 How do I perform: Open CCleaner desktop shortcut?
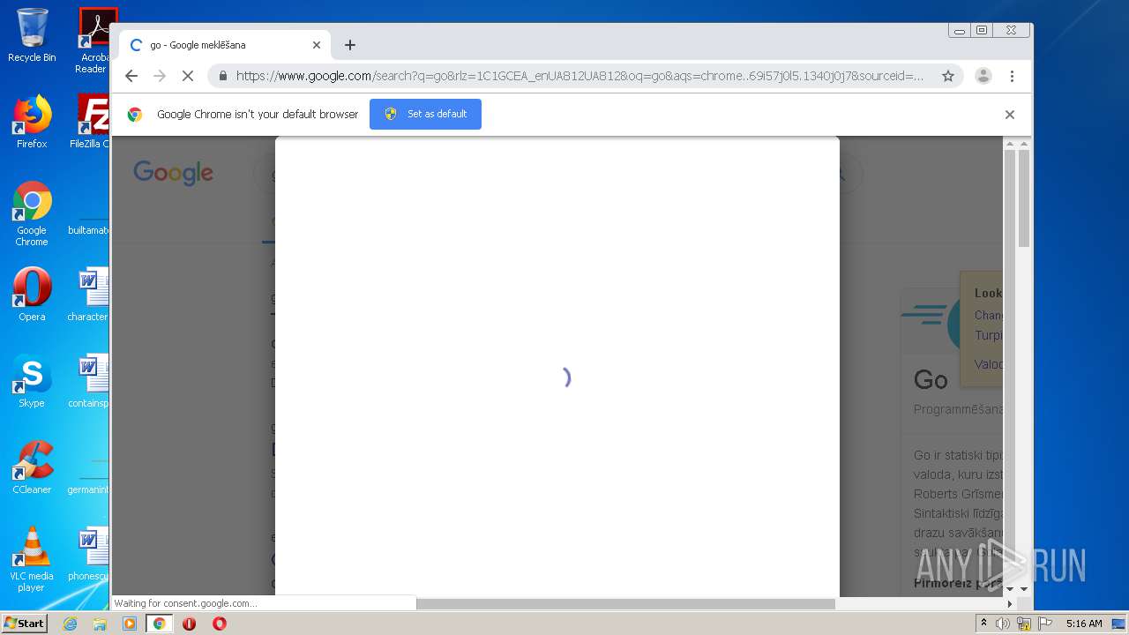(x=32, y=467)
